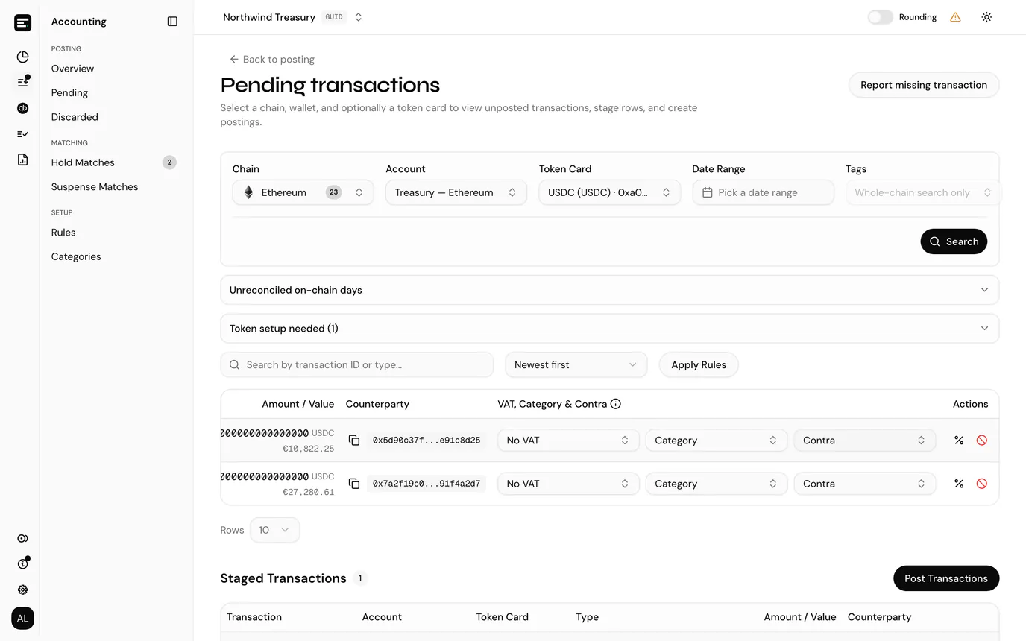
Task: Click the Post Transactions button
Action: pyautogui.click(x=946, y=578)
